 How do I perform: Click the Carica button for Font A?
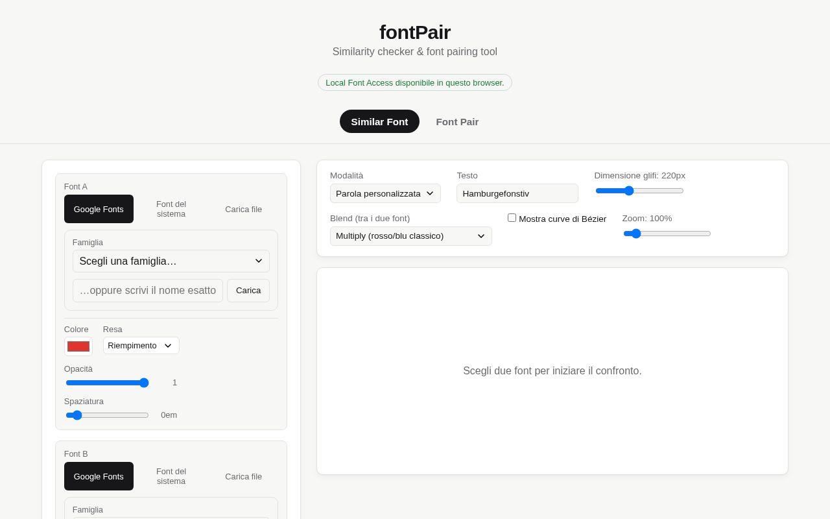click(x=248, y=291)
